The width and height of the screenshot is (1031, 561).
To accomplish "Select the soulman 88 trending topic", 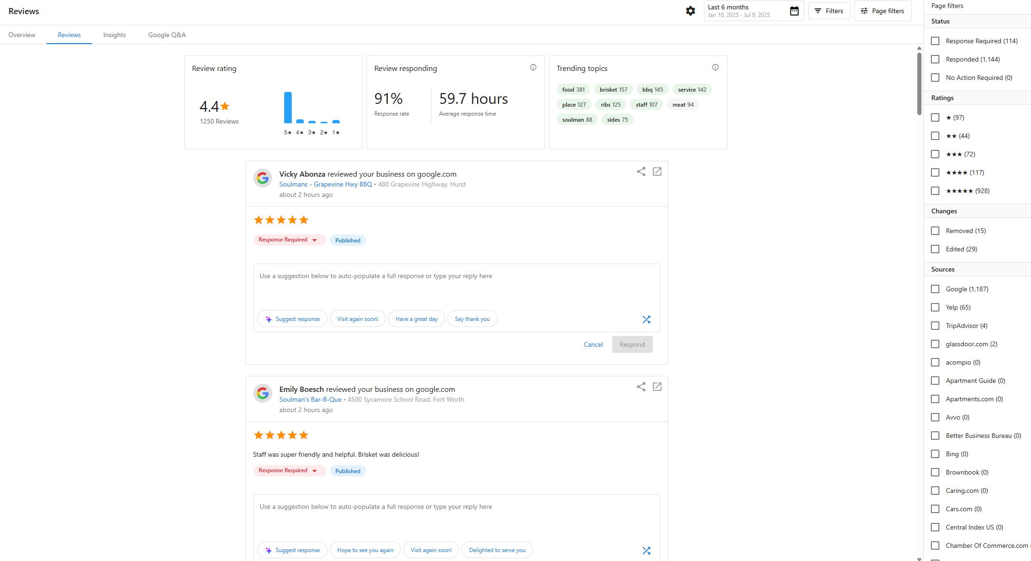I will click(x=577, y=120).
